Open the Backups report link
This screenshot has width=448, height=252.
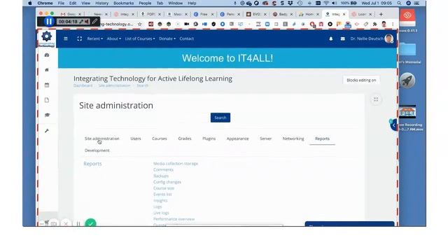click(161, 176)
